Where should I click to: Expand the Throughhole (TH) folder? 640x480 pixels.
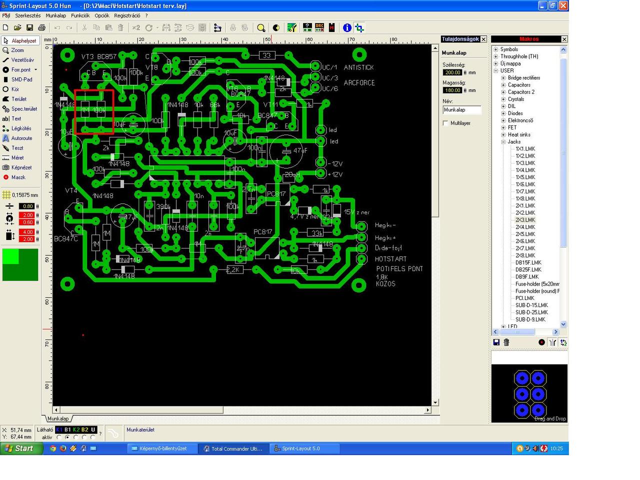click(x=496, y=56)
